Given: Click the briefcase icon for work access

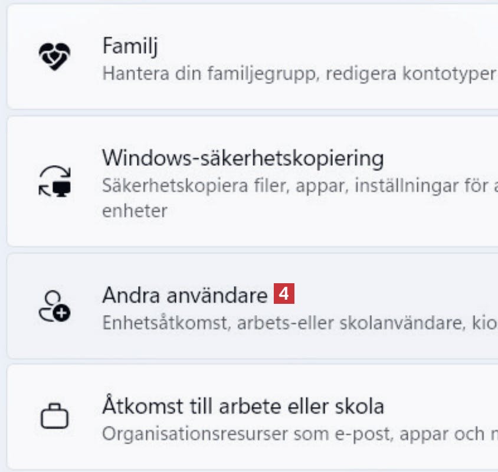Looking at the screenshot, I should tap(54, 417).
